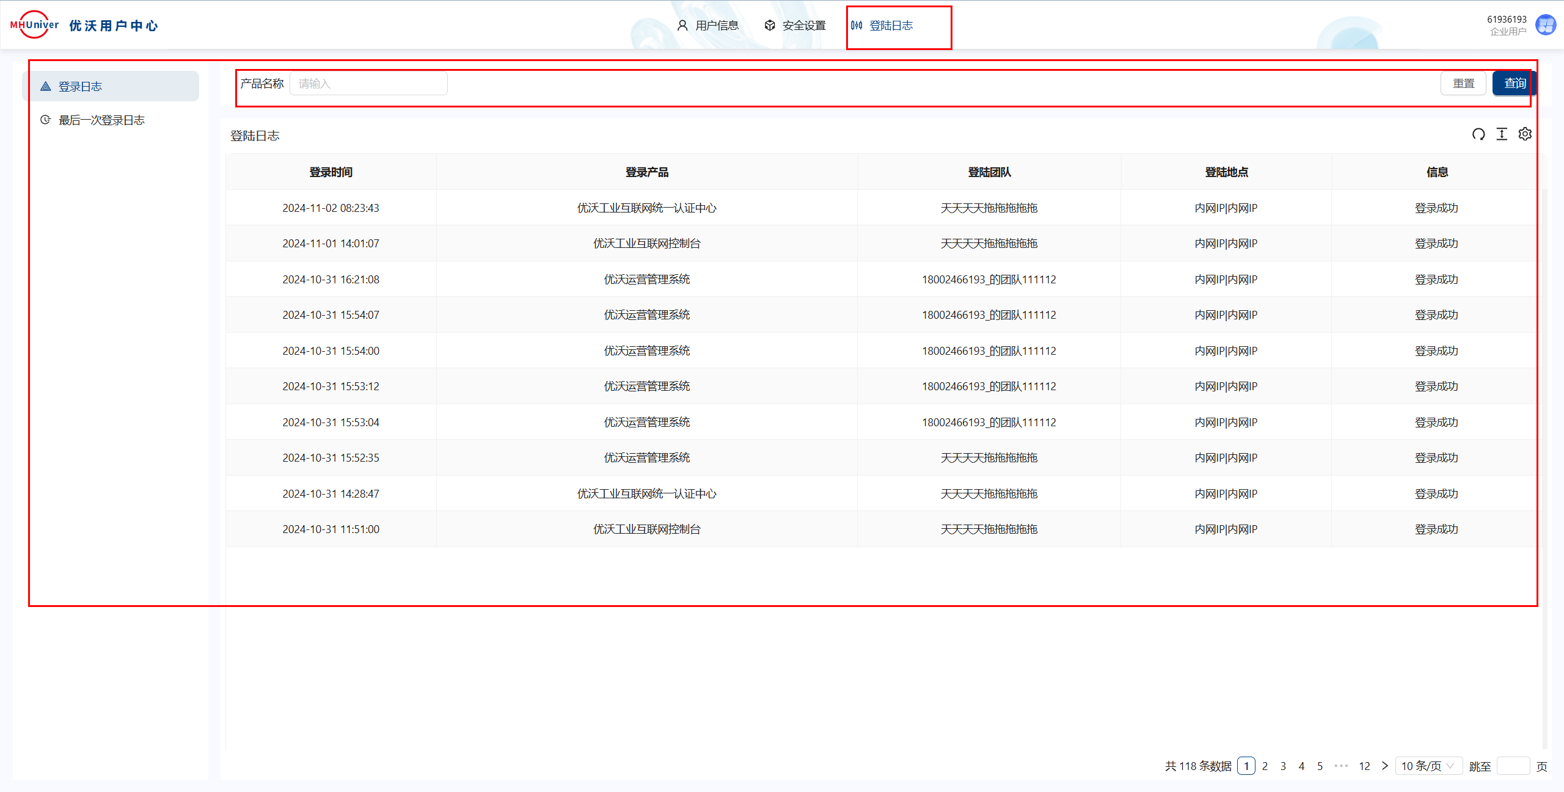Viewport: 1564px width, 792px height.
Task: Click the 用户信息 person icon
Action: [x=682, y=25]
